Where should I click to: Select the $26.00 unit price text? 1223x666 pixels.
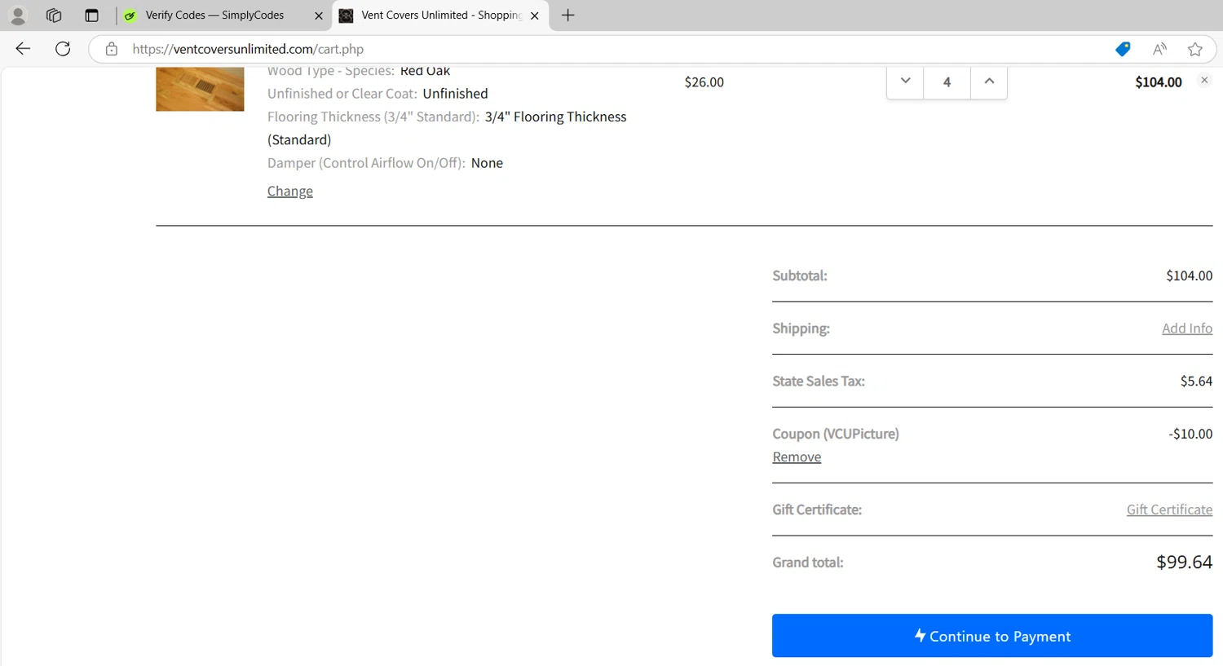[x=704, y=82]
